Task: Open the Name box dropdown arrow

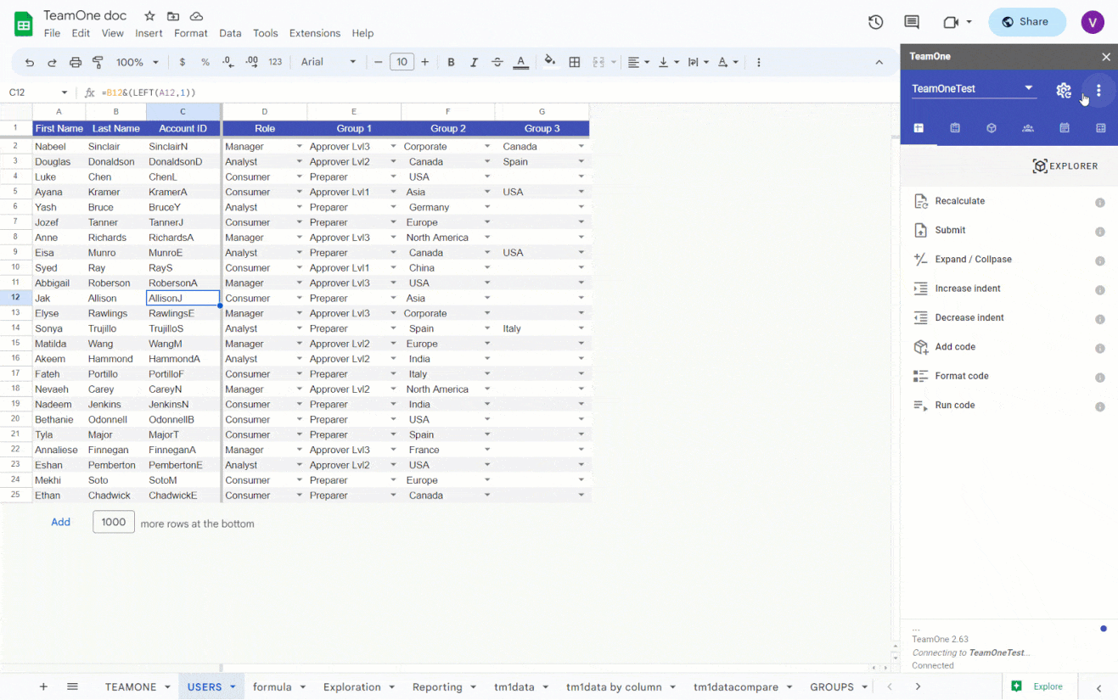Action: (x=65, y=92)
